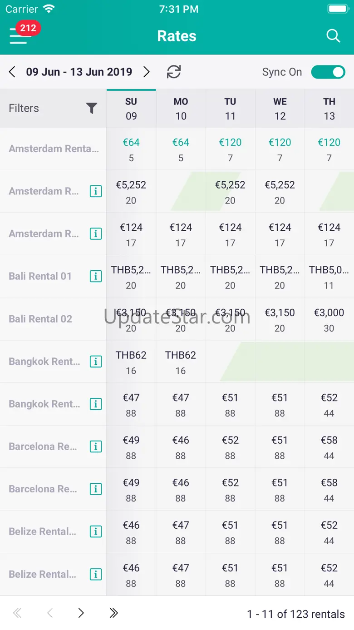Tap the search magnifier icon
The image size is (354, 630).
(x=333, y=36)
